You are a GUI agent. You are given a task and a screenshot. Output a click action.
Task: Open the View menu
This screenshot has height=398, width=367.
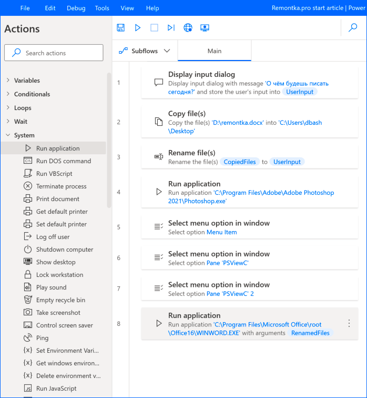click(x=127, y=8)
